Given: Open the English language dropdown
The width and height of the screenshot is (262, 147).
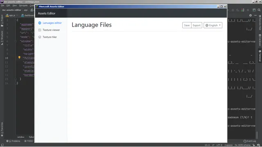Looking at the screenshot, I should coord(213,25).
